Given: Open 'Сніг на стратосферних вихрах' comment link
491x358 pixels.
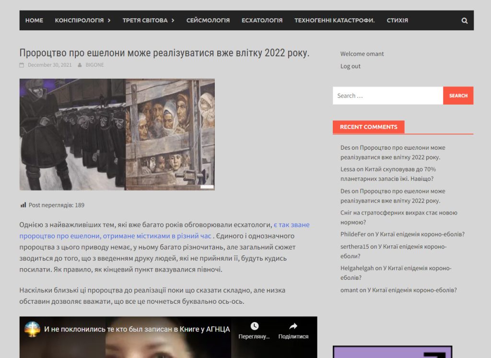Looking at the screenshot, I should point(398,217).
